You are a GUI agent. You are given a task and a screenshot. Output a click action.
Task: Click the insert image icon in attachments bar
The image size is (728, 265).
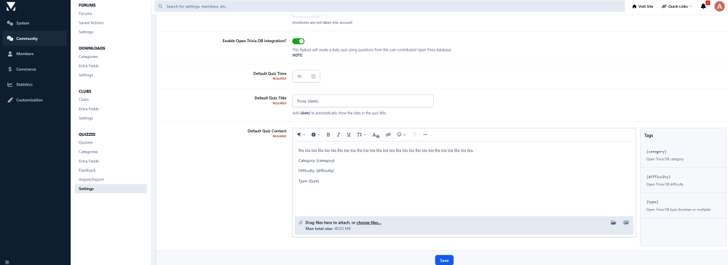pos(626,223)
